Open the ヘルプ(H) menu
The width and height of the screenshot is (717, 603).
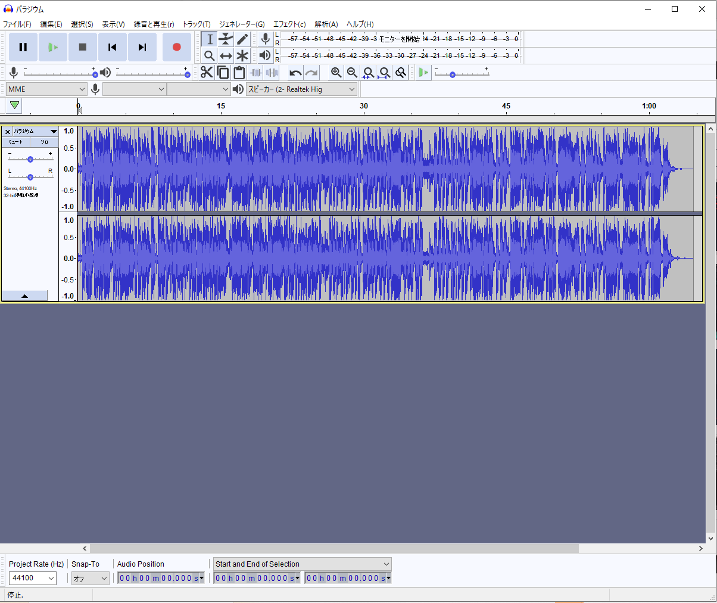pos(360,24)
